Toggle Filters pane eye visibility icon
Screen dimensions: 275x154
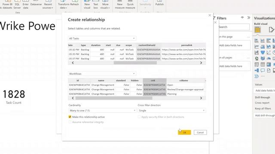(242, 18)
